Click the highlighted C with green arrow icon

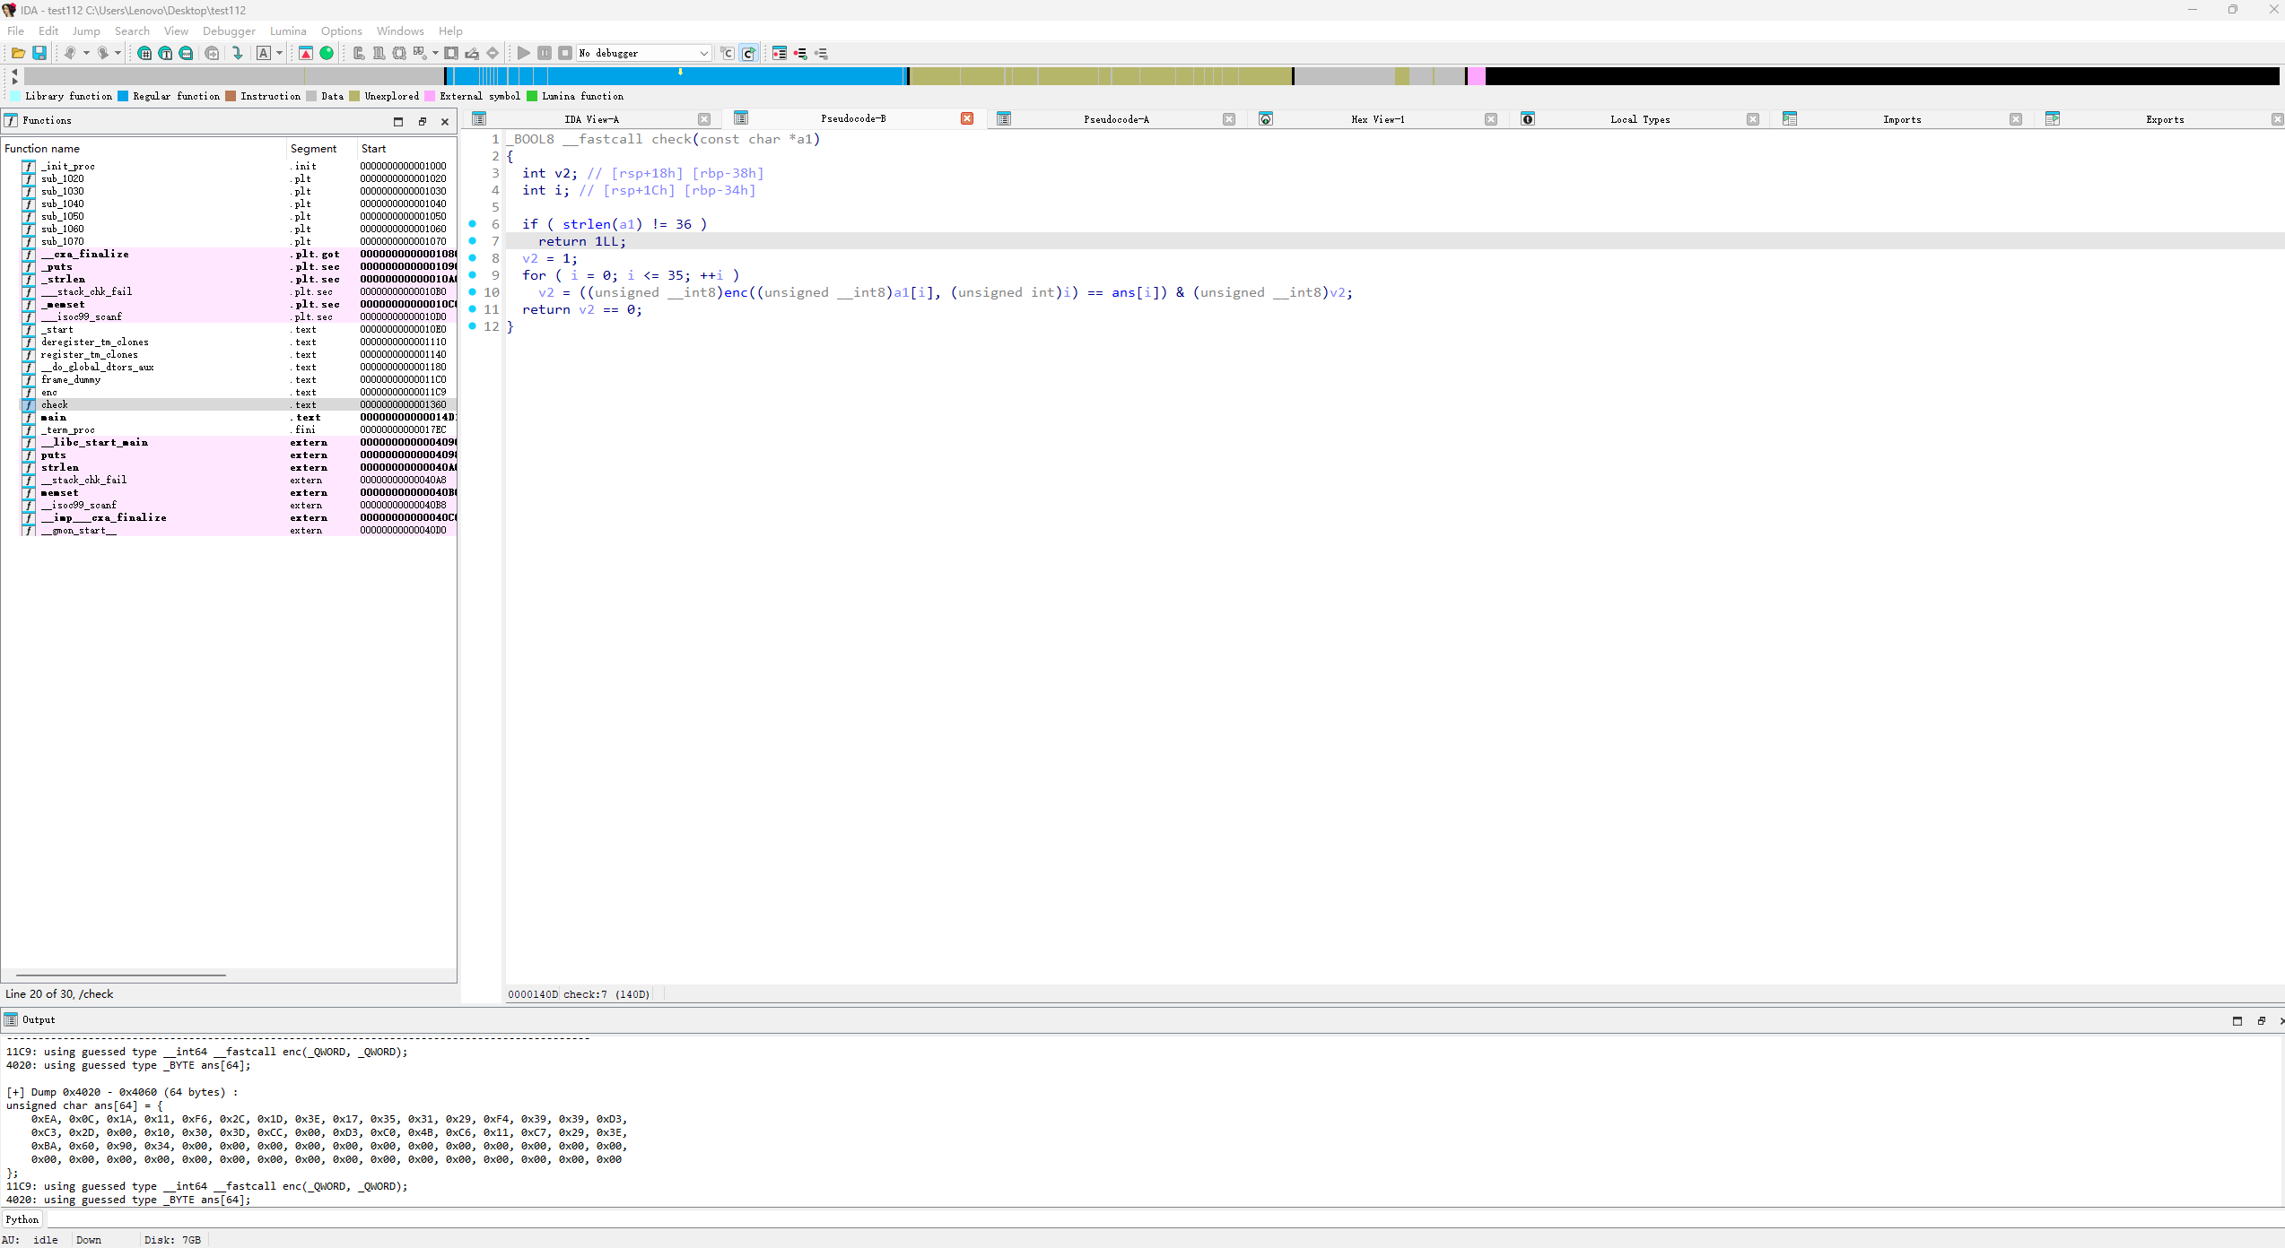[x=748, y=53]
